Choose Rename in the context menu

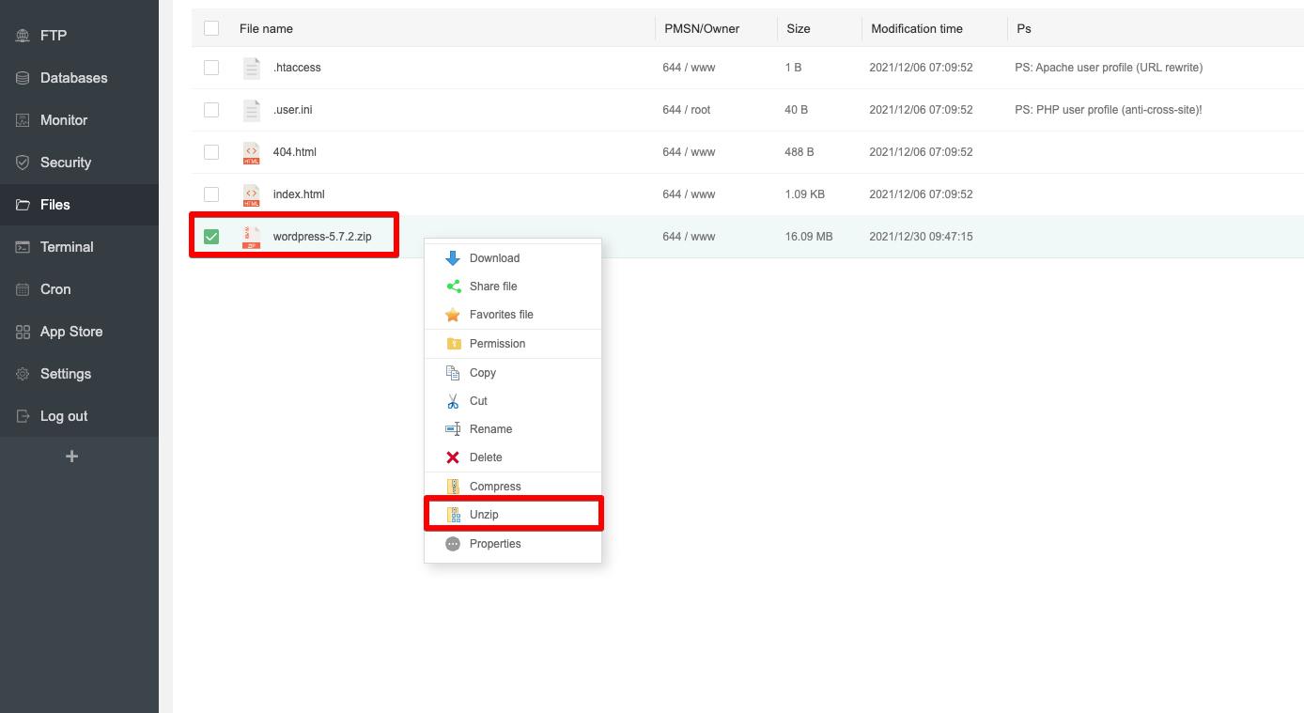click(513, 429)
